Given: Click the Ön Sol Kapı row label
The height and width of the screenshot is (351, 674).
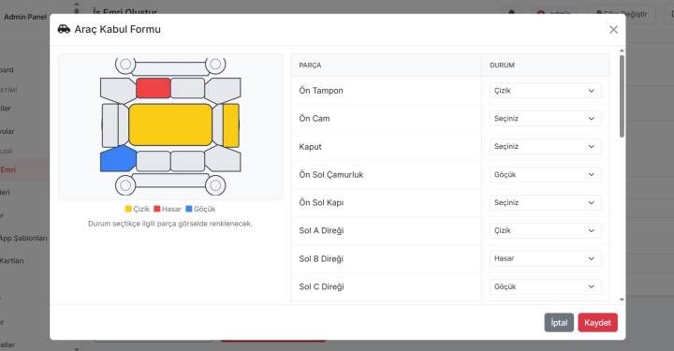Looking at the screenshot, I should [x=321, y=203].
